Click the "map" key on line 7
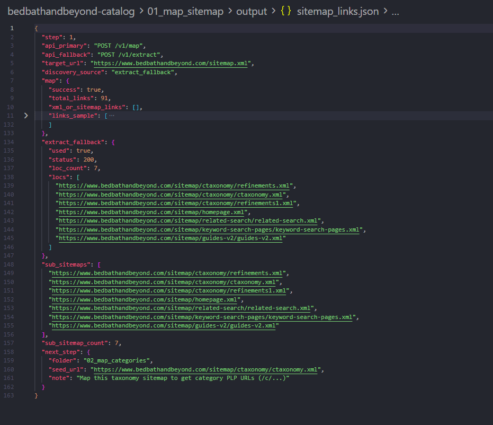Viewport: 493px width, 425px height. point(50,81)
